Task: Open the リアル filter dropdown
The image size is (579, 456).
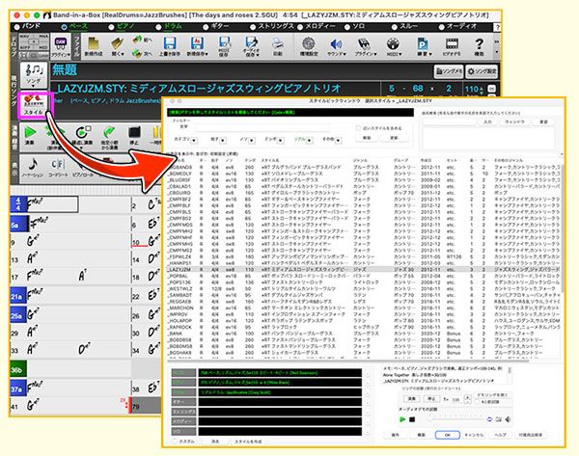Action: [310, 140]
